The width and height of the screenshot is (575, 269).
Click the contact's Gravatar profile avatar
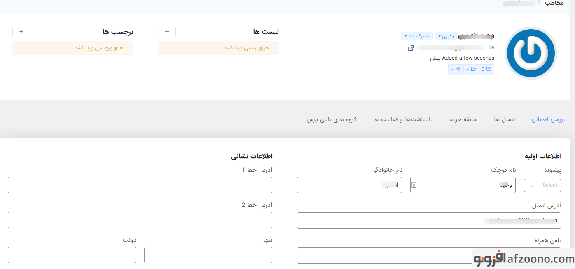[531, 53]
